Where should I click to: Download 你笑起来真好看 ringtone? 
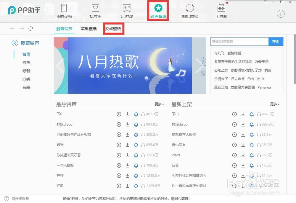point(128,155)
